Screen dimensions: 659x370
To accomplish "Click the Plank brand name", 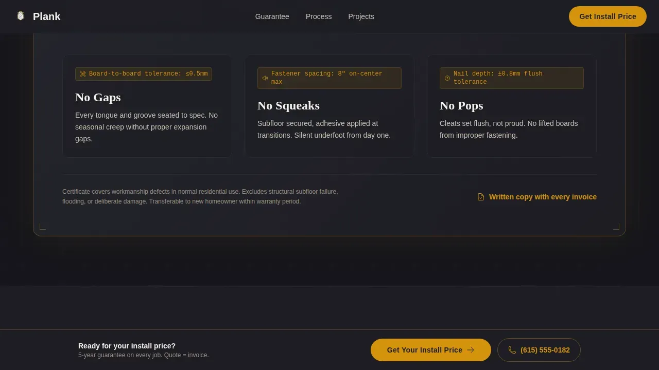I will click(x=46, y=16).
